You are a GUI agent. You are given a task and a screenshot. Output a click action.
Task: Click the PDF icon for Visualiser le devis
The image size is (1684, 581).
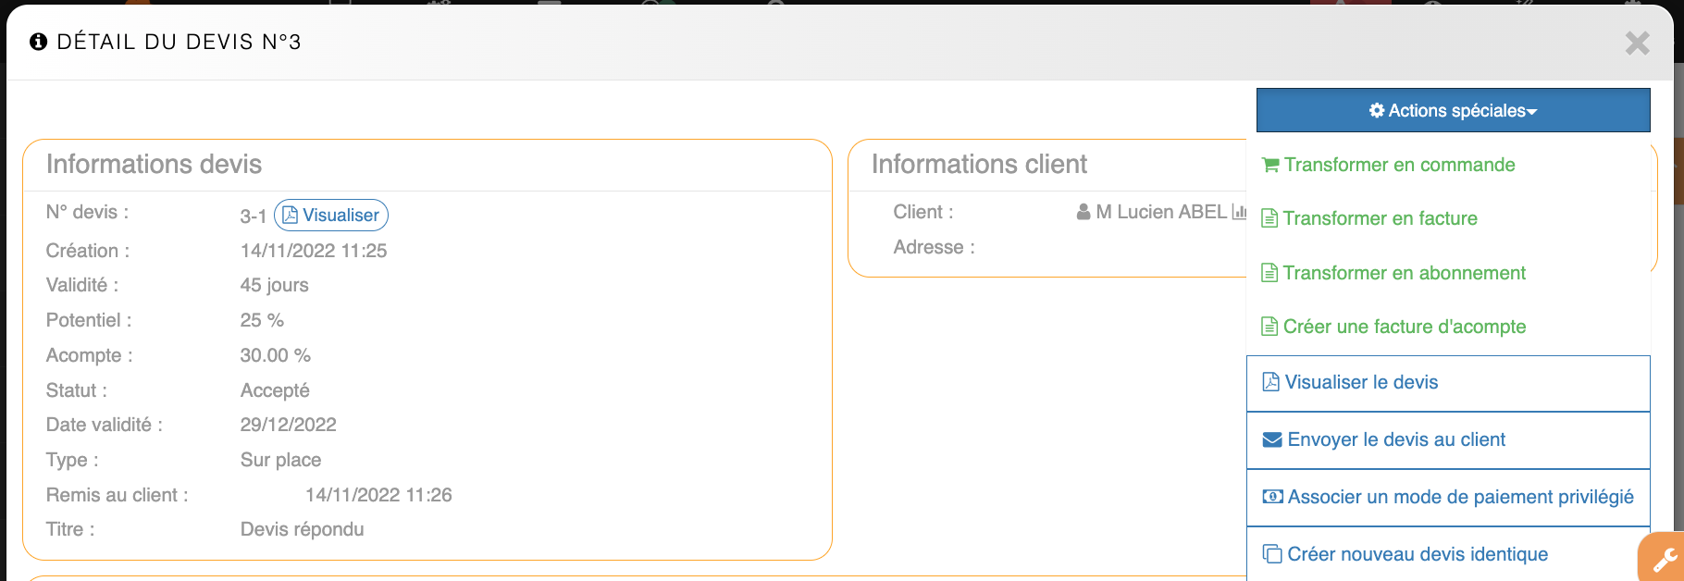click(1271, 382)
